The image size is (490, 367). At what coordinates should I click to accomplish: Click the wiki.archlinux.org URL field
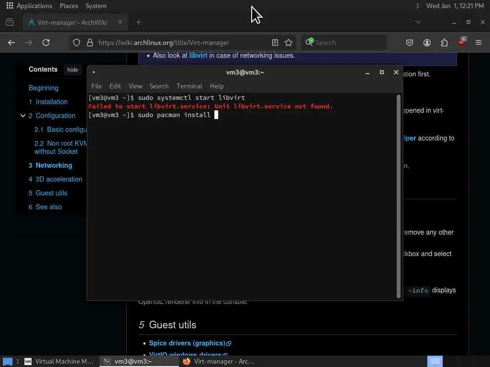point(164,43)
